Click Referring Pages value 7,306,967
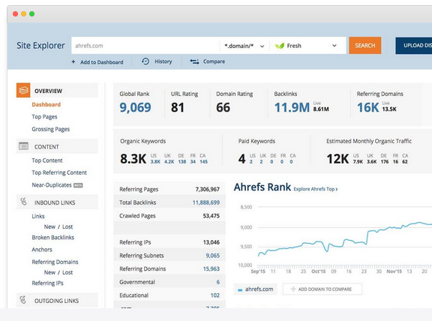The height and width of the screenshot is (321, 432). [208, 189]
